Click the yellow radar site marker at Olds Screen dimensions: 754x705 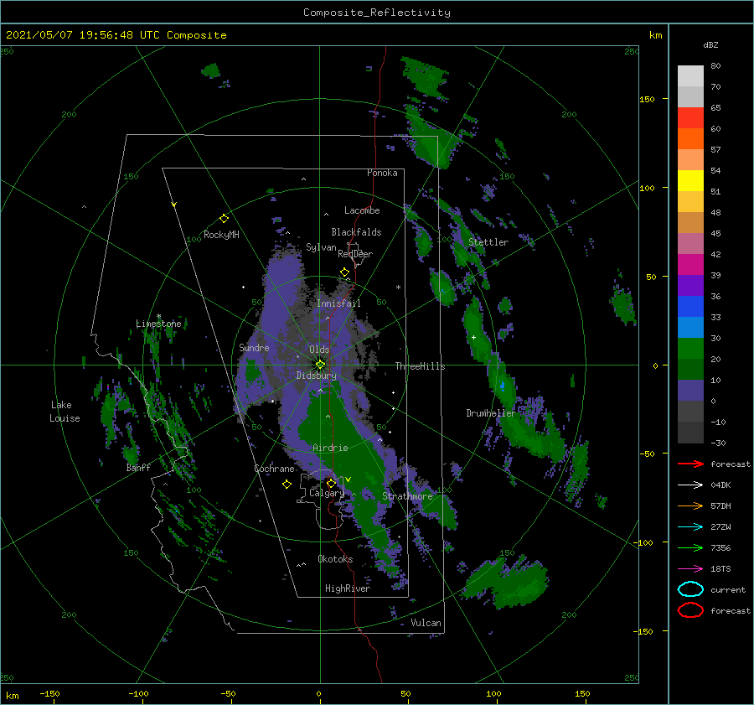click(320, 365)
